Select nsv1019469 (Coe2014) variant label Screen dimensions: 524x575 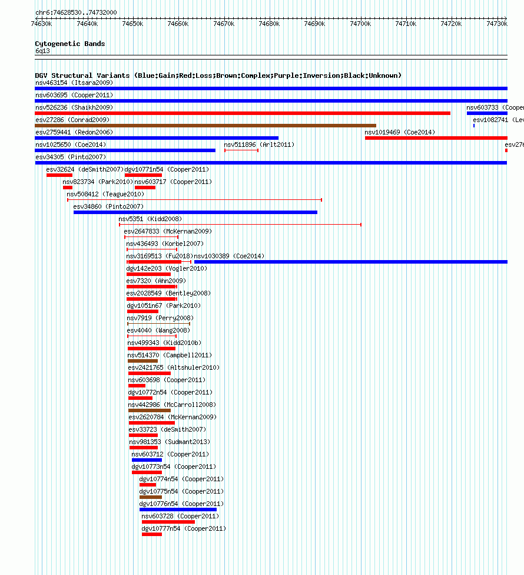(x=400, y=132)
